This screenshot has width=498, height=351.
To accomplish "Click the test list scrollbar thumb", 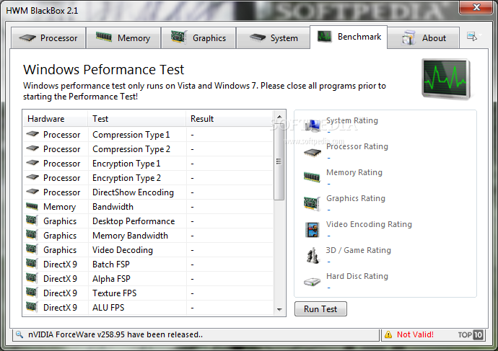I will point(279,161).
